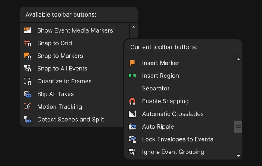Click the Snap to Grid icon
Image resolution: width=262 pixels, height=166 pixels.
[x=28, y=43]
